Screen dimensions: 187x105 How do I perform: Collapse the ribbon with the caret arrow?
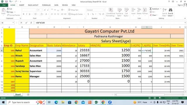pos(185,18)
